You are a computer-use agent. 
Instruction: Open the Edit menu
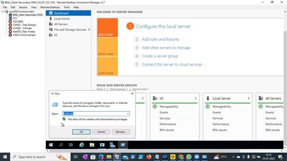(13, 7)
